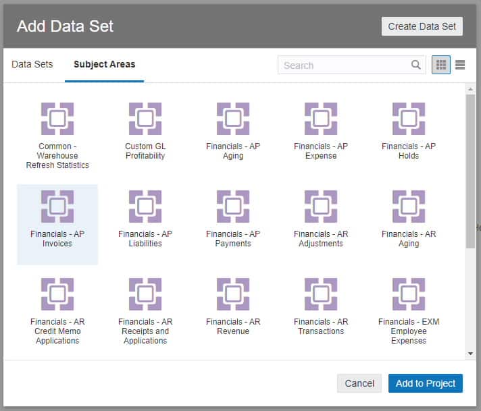Select Financials - AP Liabilities icon

click(145, 207)
